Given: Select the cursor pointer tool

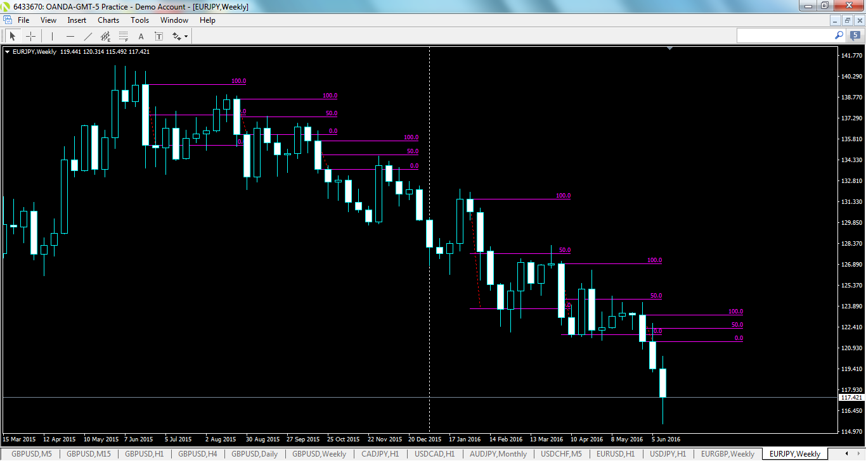Looking at the screenshot, I should coord(12,36).
